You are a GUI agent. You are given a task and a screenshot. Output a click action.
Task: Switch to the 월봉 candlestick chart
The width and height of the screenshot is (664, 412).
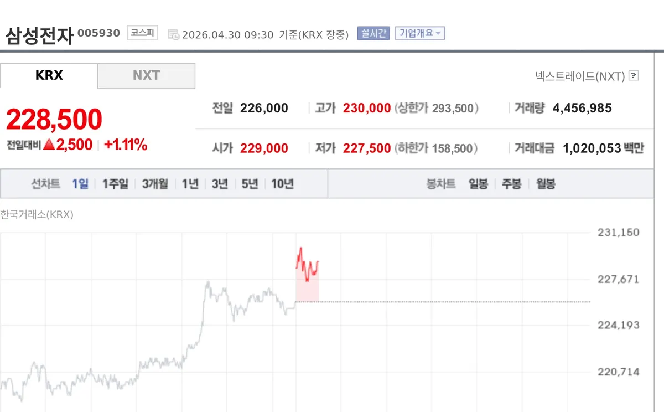coord(546,184)
